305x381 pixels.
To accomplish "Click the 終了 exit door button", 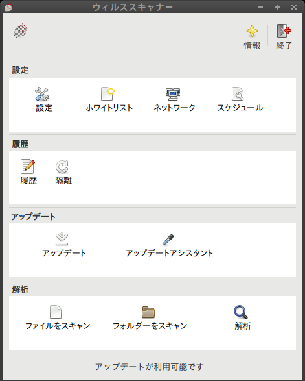I will 284,37.
